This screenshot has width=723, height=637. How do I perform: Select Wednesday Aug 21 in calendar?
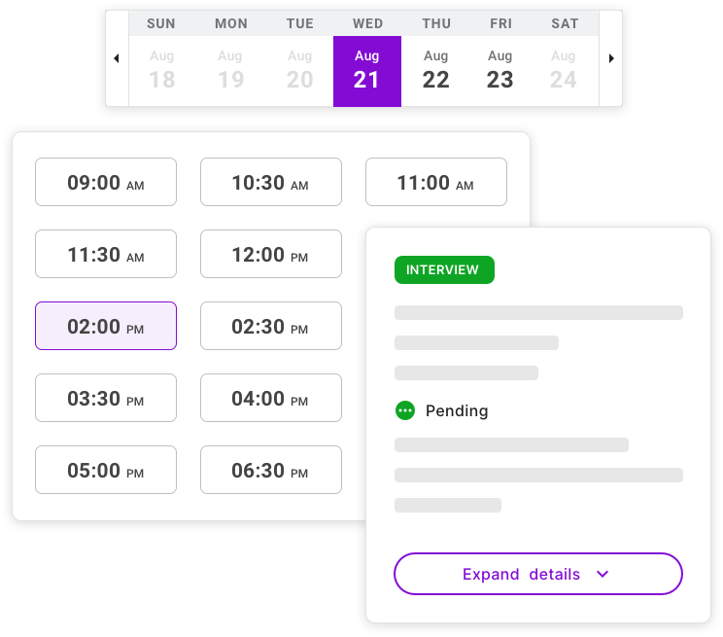point(366,71)
